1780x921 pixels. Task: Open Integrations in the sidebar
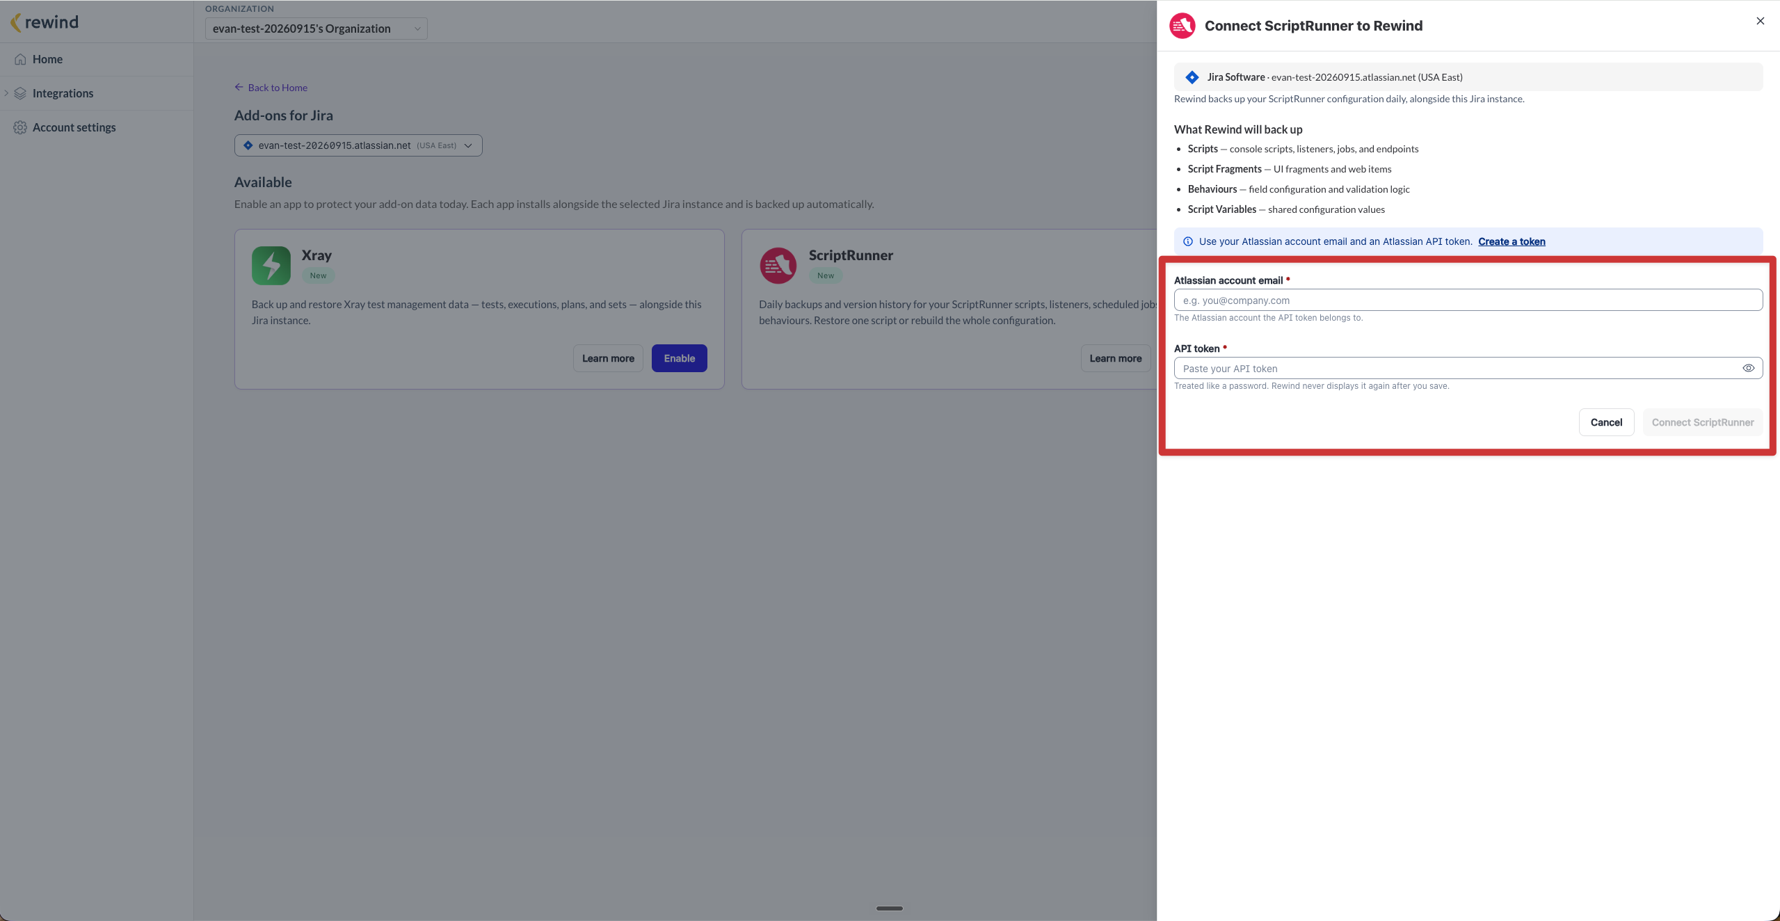pos(63,93)
